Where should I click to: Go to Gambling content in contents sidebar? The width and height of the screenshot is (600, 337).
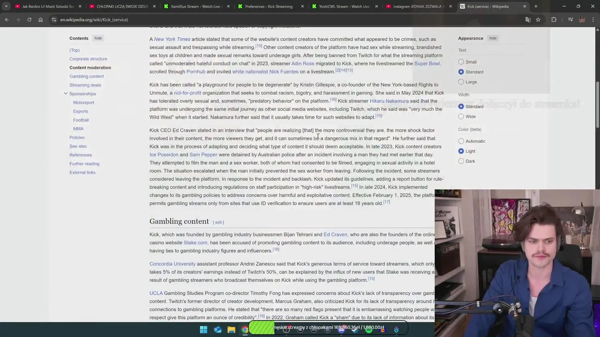point(87,76)
